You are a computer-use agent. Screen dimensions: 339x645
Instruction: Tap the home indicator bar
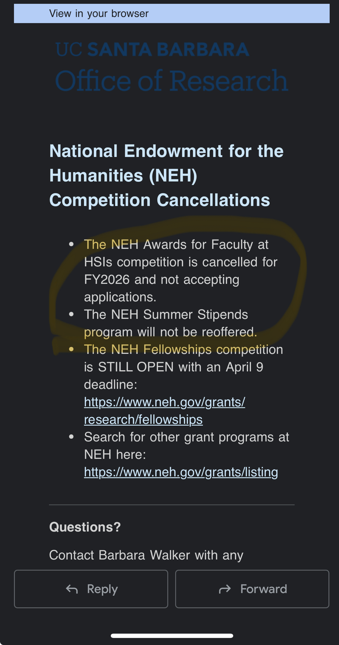pos(172,636)
